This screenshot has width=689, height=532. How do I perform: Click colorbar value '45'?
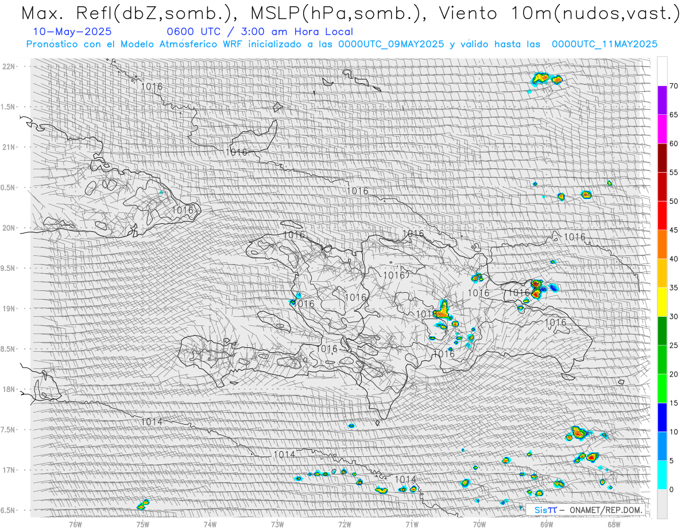click(x=673, y=230)
